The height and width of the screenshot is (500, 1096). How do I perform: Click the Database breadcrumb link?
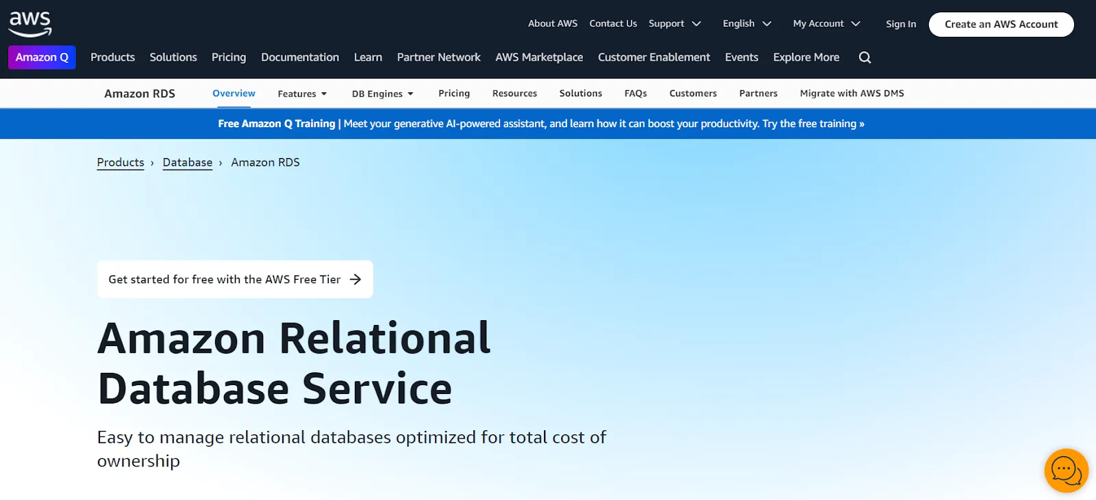(x=188, y=163)
